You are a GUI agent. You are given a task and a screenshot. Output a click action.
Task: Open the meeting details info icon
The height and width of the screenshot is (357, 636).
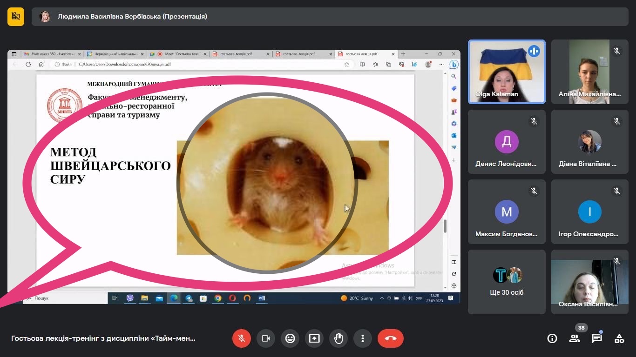[x=552, y=338]
